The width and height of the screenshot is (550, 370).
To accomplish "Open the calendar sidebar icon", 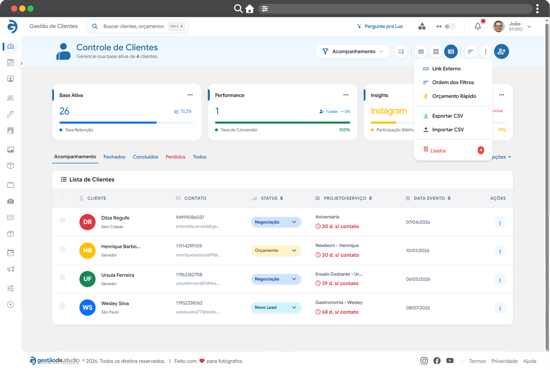I will 11,62.
